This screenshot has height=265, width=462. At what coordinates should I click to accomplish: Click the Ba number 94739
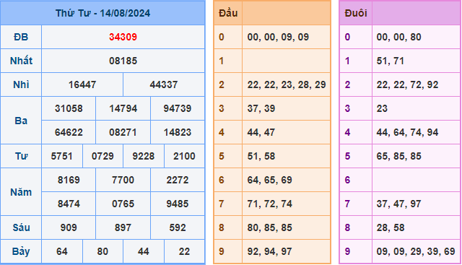[178, 108]
